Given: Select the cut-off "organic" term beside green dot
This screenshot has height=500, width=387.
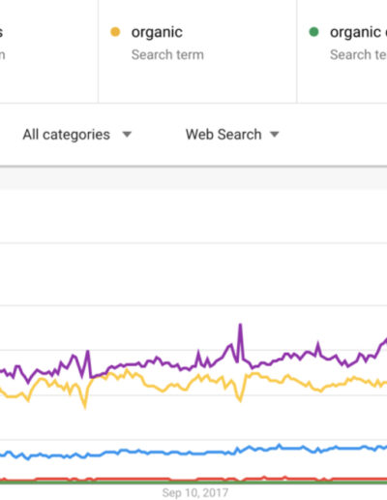Looking at the screenshot, I should click(358, 33).
